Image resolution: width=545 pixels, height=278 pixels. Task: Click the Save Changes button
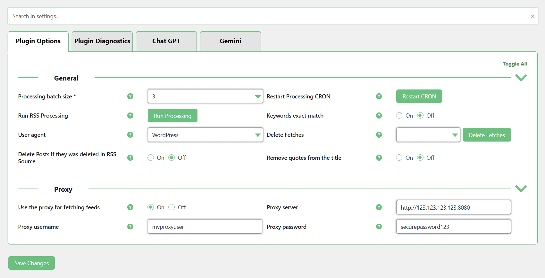pyautogui.click(x=31, y=263)
